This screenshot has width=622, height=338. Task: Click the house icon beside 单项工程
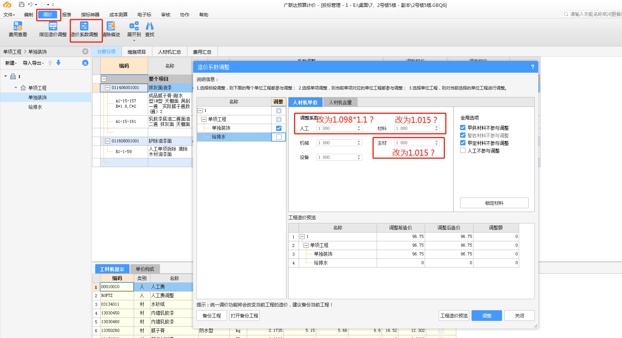tap(23, 88)
